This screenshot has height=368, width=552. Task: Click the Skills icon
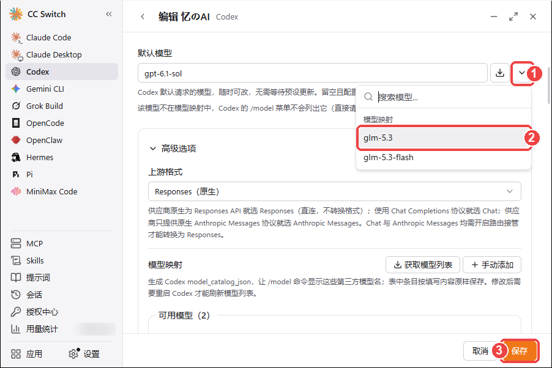tap(16, 260)
